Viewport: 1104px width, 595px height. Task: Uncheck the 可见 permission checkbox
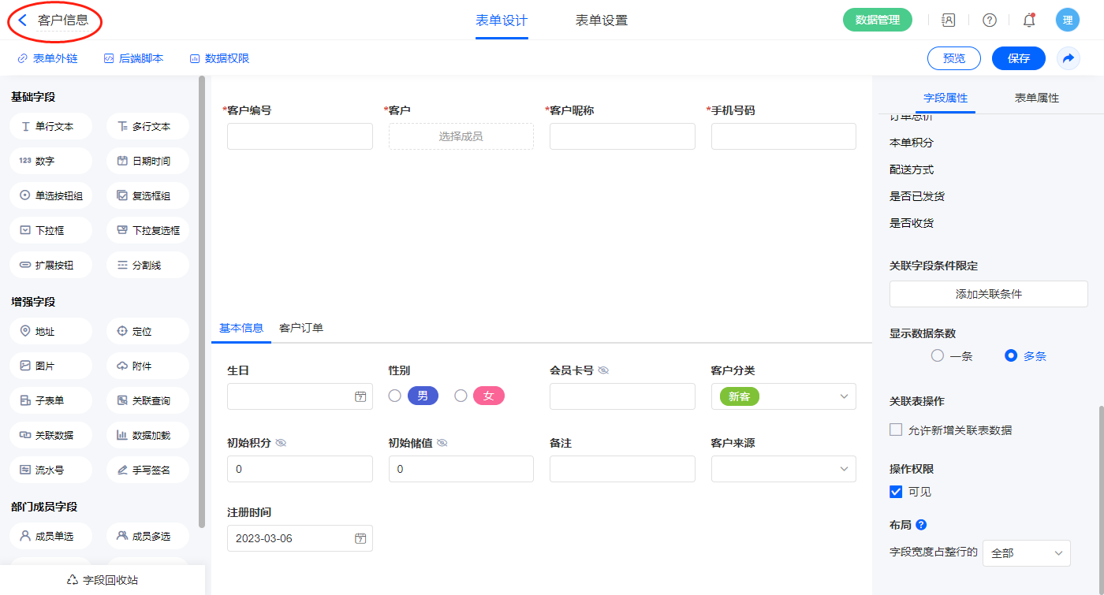(896, 492)
